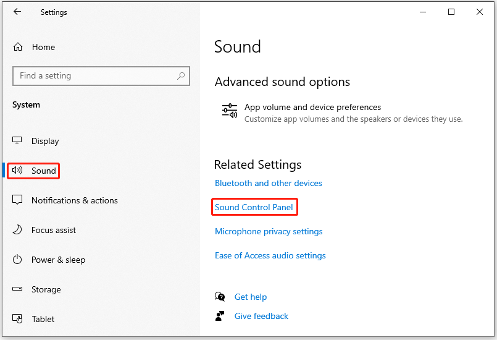Image resolution: width=497 pixels, height=340 pixels.
Task: Click the Display monitor icon
Action: click(17, 140)
